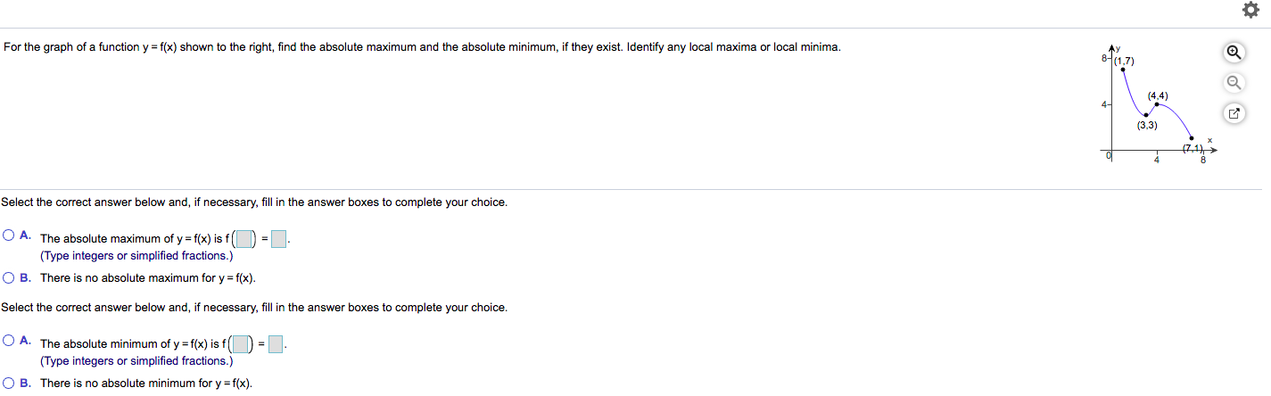Click the question prompt about the graph of y = f(x)

pyautogui.click(x=422, y=47)
